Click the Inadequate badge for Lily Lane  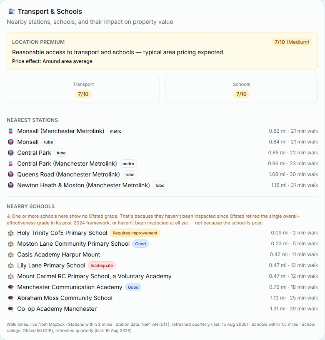coord(102,265)
